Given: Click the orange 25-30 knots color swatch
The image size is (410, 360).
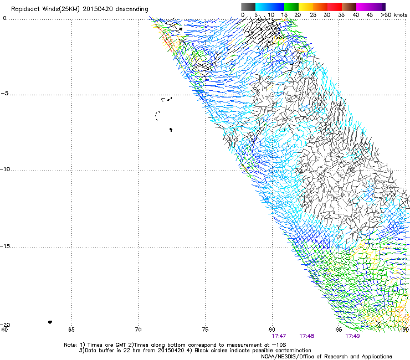Looking at the screenshot, I should pyautogui.click(x=320, y=7).
